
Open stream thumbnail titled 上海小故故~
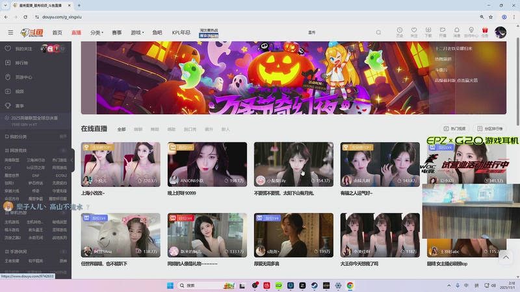121,164
